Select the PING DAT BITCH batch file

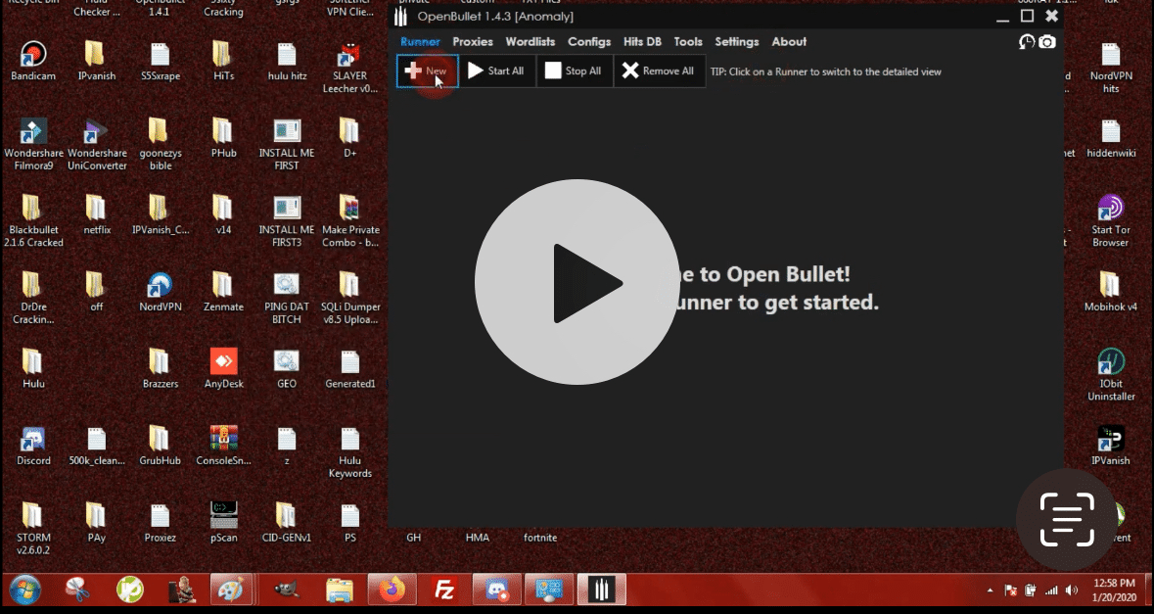(287, 298)
